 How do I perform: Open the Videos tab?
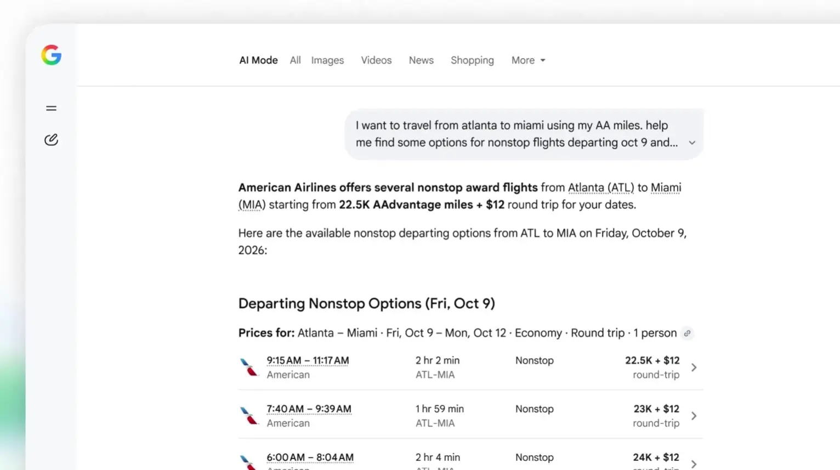376,60
